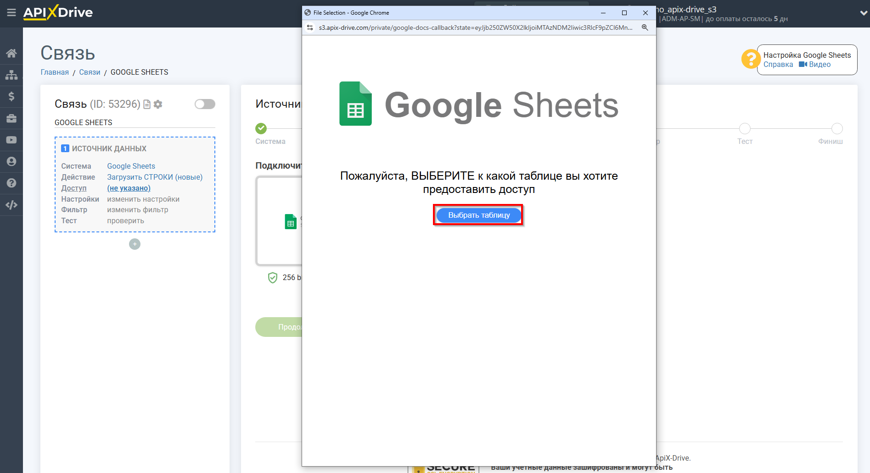Click the yellow help icon near Настройка Google Sheets
Screen dimensions: 870x473
click(x=751, y=59)
